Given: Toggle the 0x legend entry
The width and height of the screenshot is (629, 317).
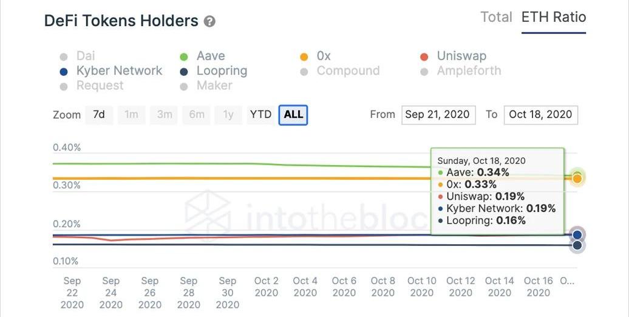Looking at the screenshot, I should click(323, 56).
